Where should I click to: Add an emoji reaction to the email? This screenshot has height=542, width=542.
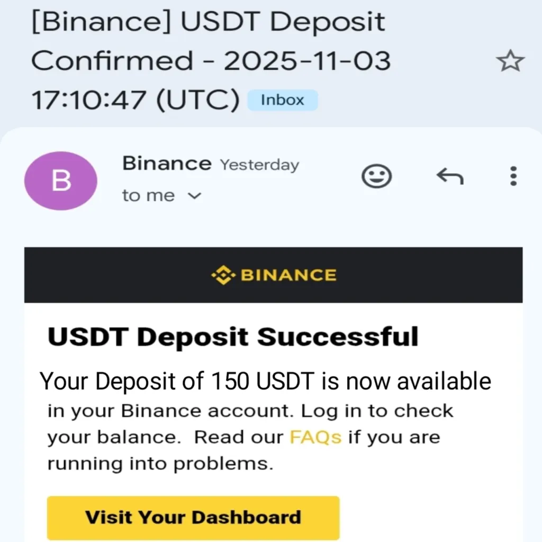coord(376,176)
